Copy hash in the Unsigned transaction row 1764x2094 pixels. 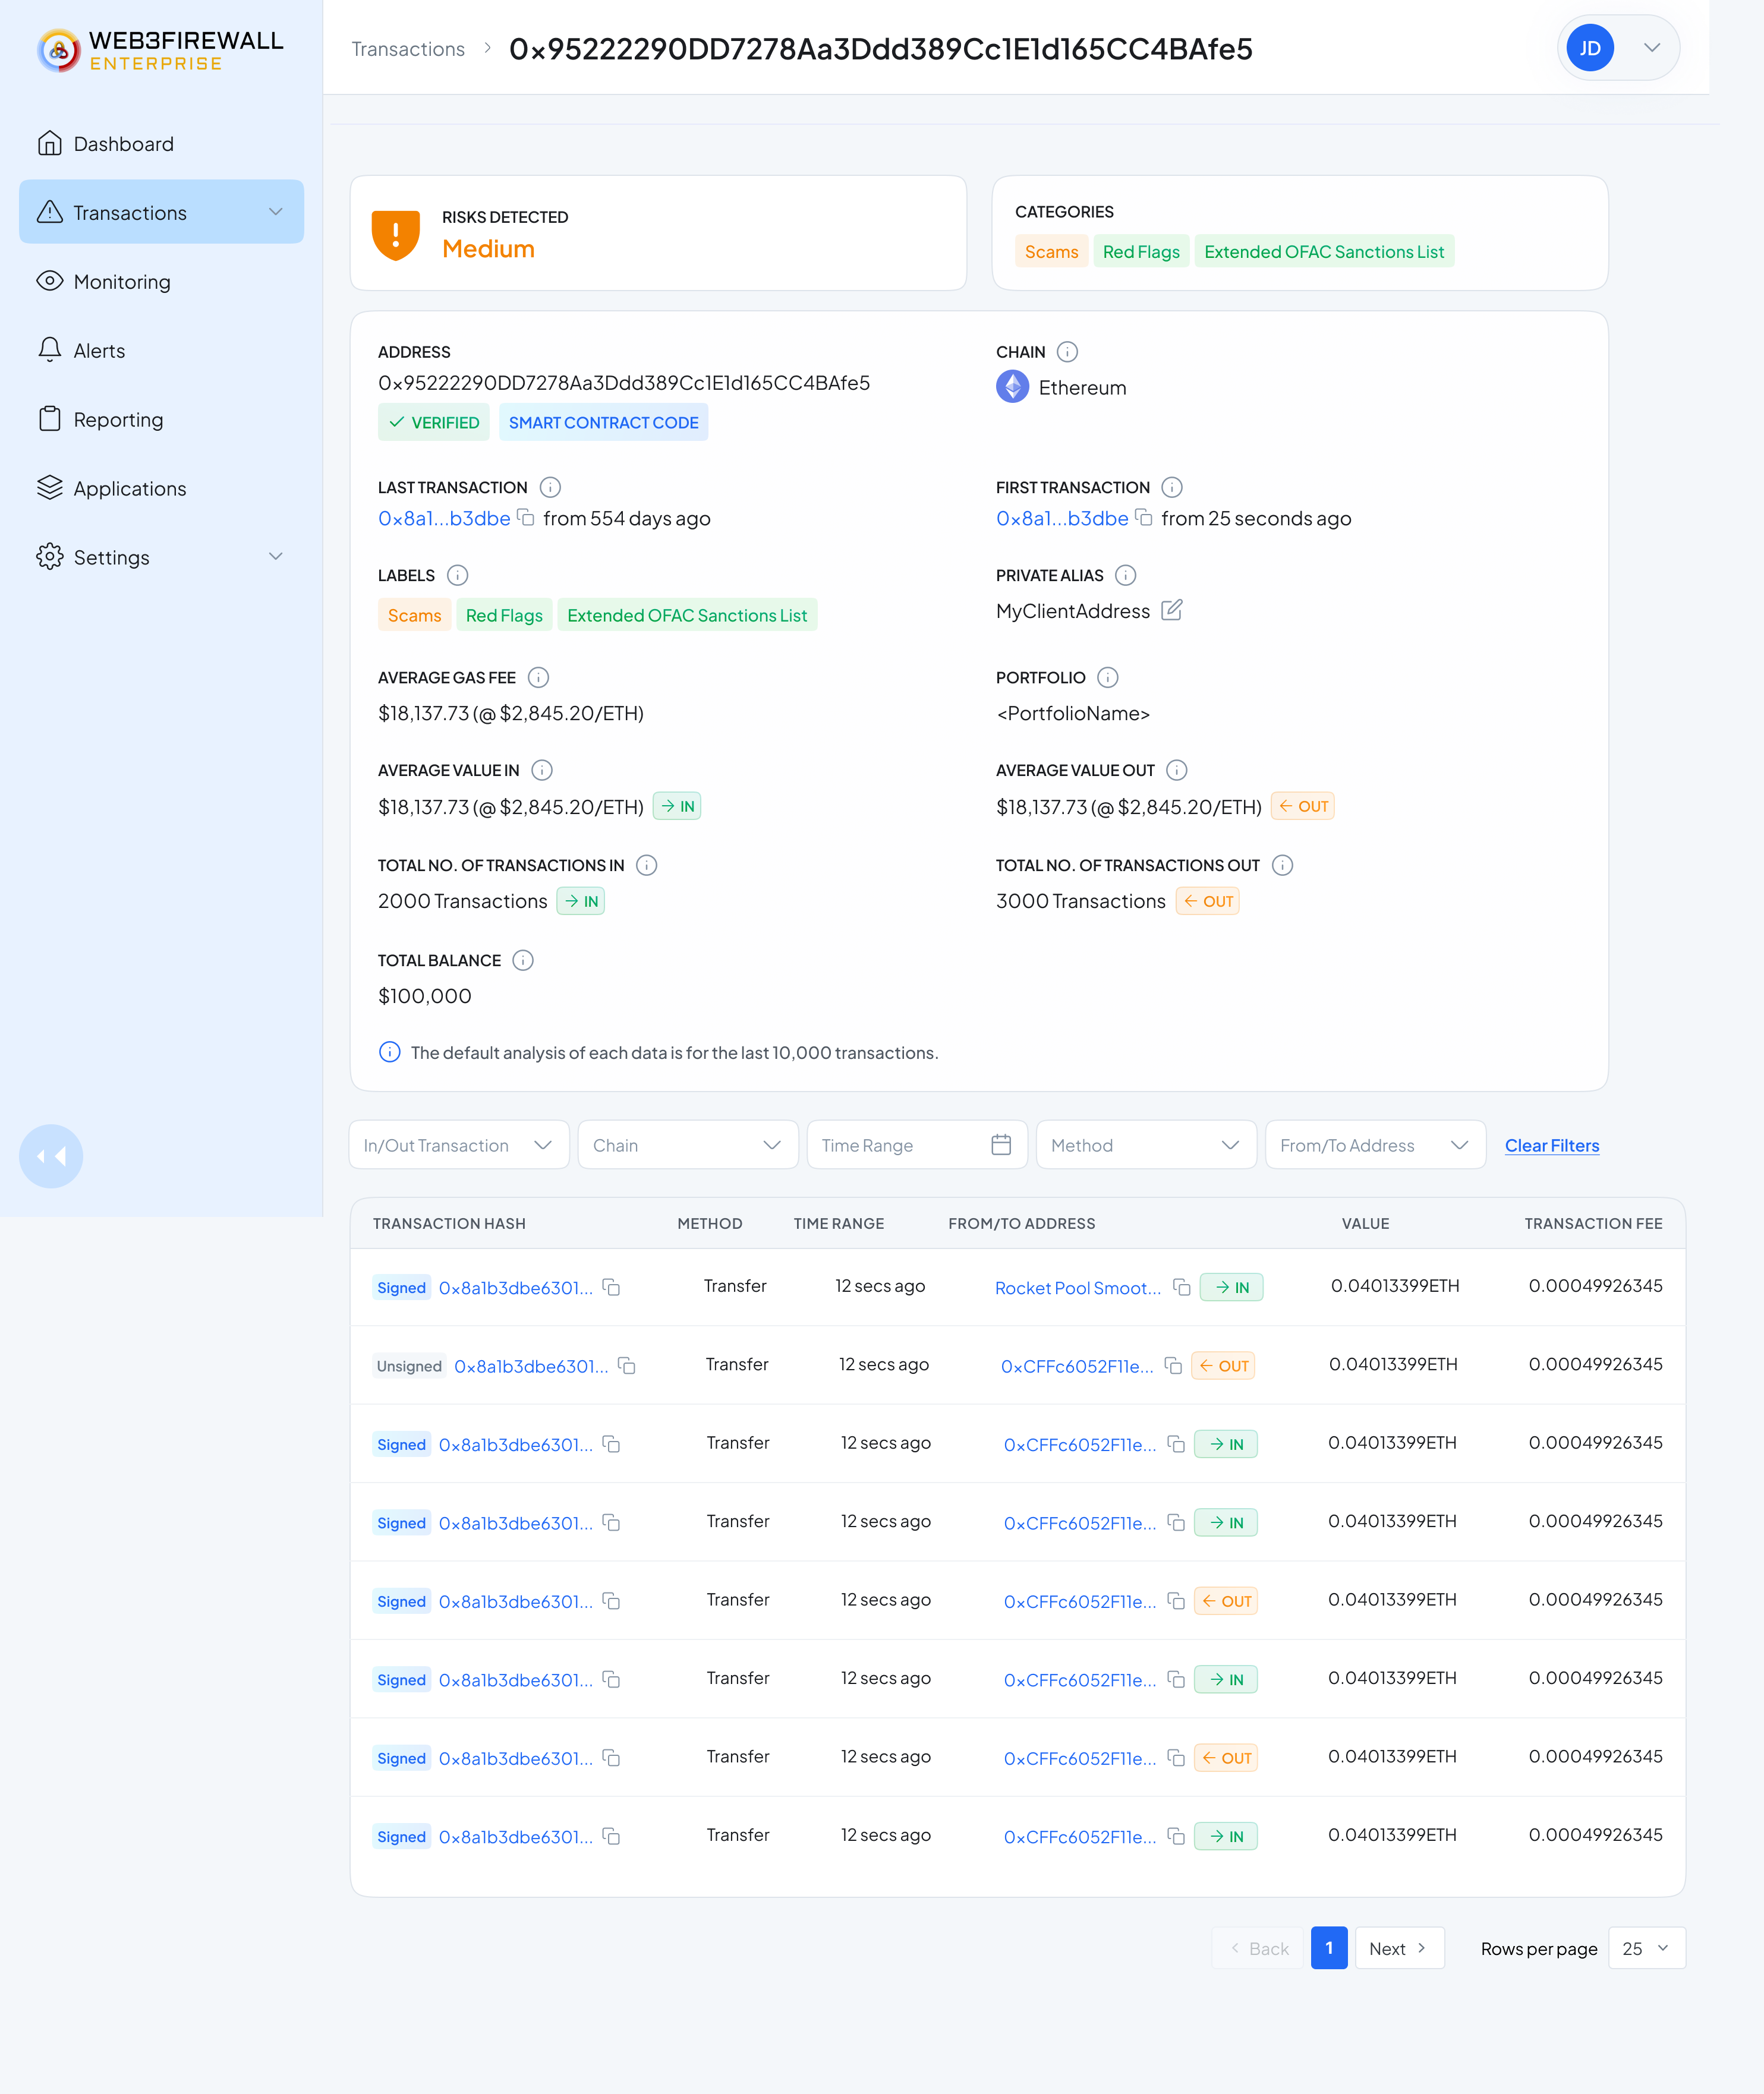coord(627,1365)
